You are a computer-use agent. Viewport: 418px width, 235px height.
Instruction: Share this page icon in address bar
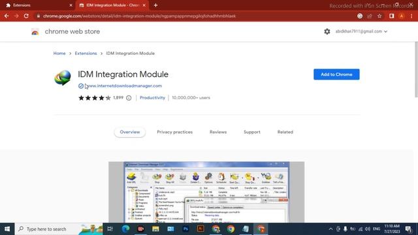pyautogui.click(x=370, y=16)
